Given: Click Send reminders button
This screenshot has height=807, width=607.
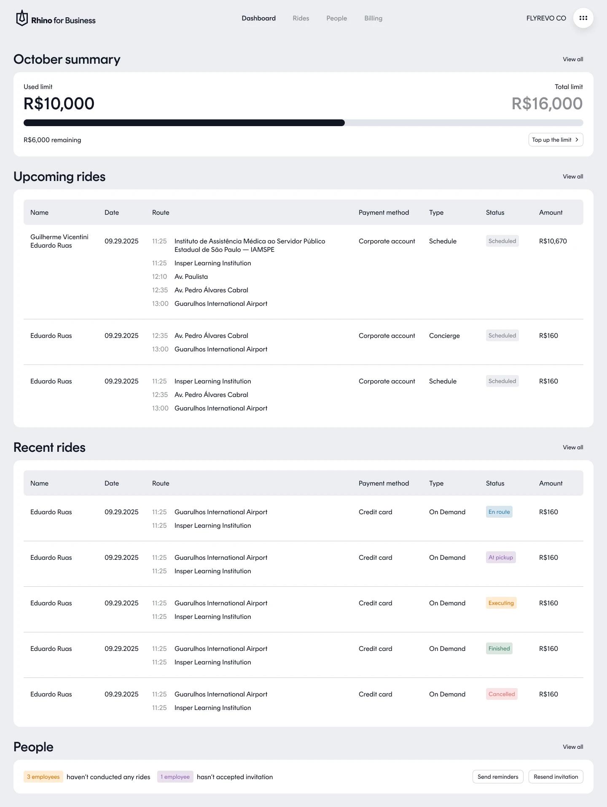Looking at the screenshot, I should tap(498, 777).
